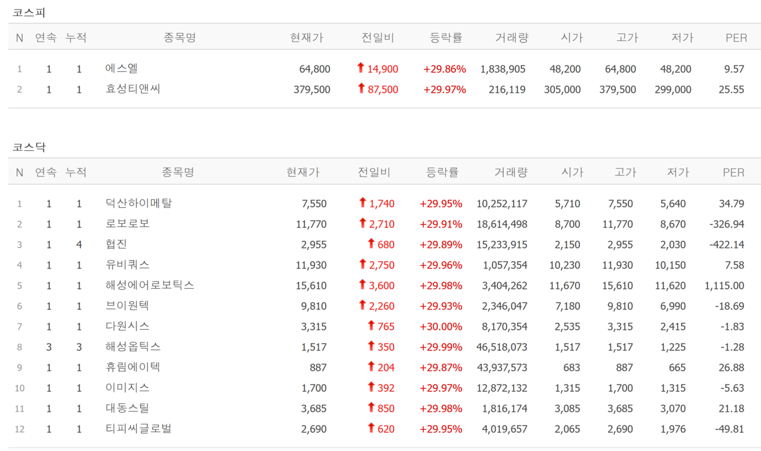
Task: Open the 에스엘 stock link
Action: (121, 69)
